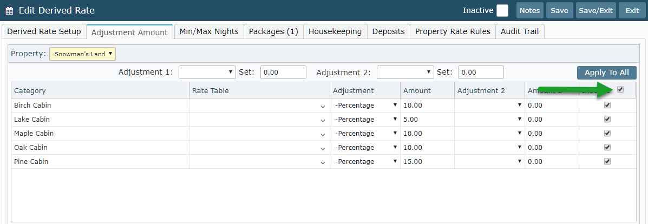This screenshot has width=648, height=224.
Task: Edit the Maple Cabin Amount 2 value
Action: coord(552,134)
